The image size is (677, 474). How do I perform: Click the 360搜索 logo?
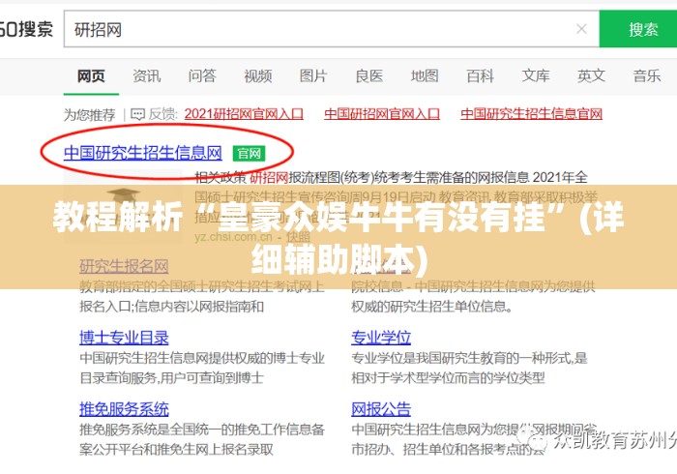pos(26,29)
